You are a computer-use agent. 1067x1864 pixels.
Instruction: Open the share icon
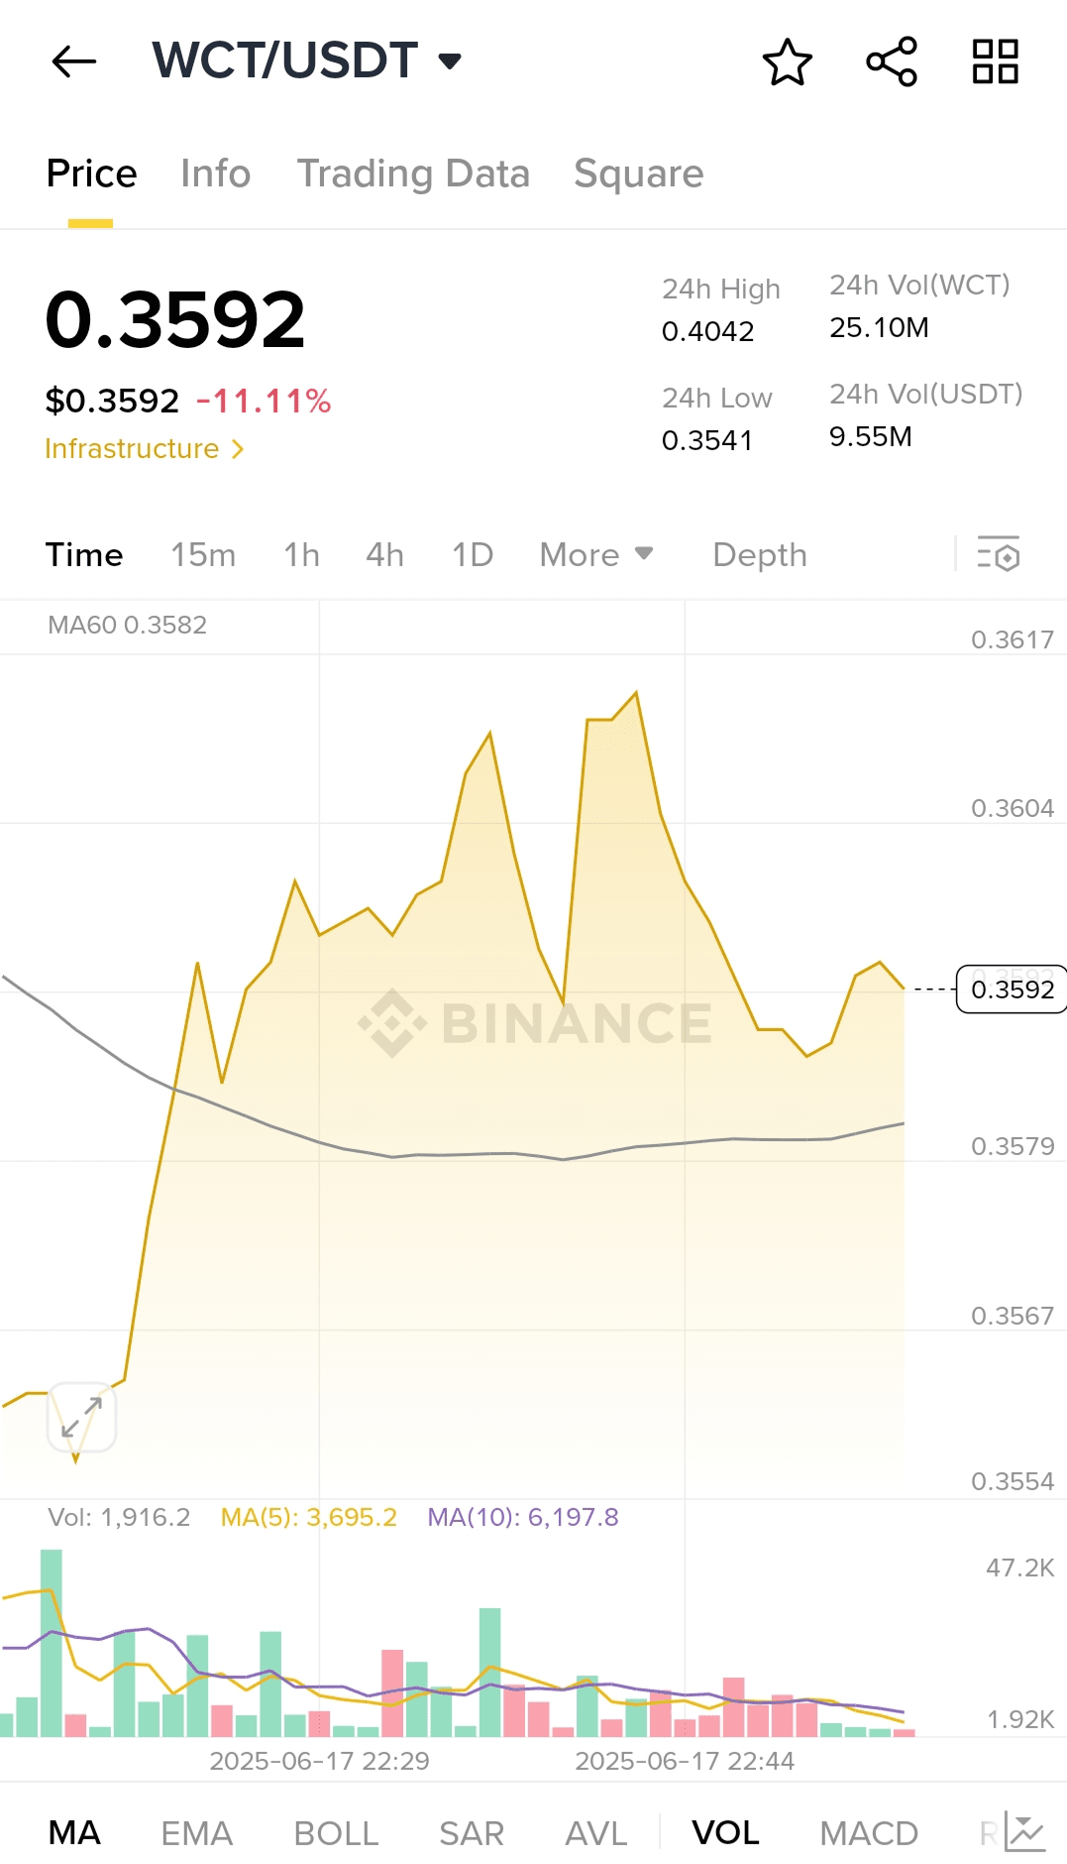coord(892,62)
